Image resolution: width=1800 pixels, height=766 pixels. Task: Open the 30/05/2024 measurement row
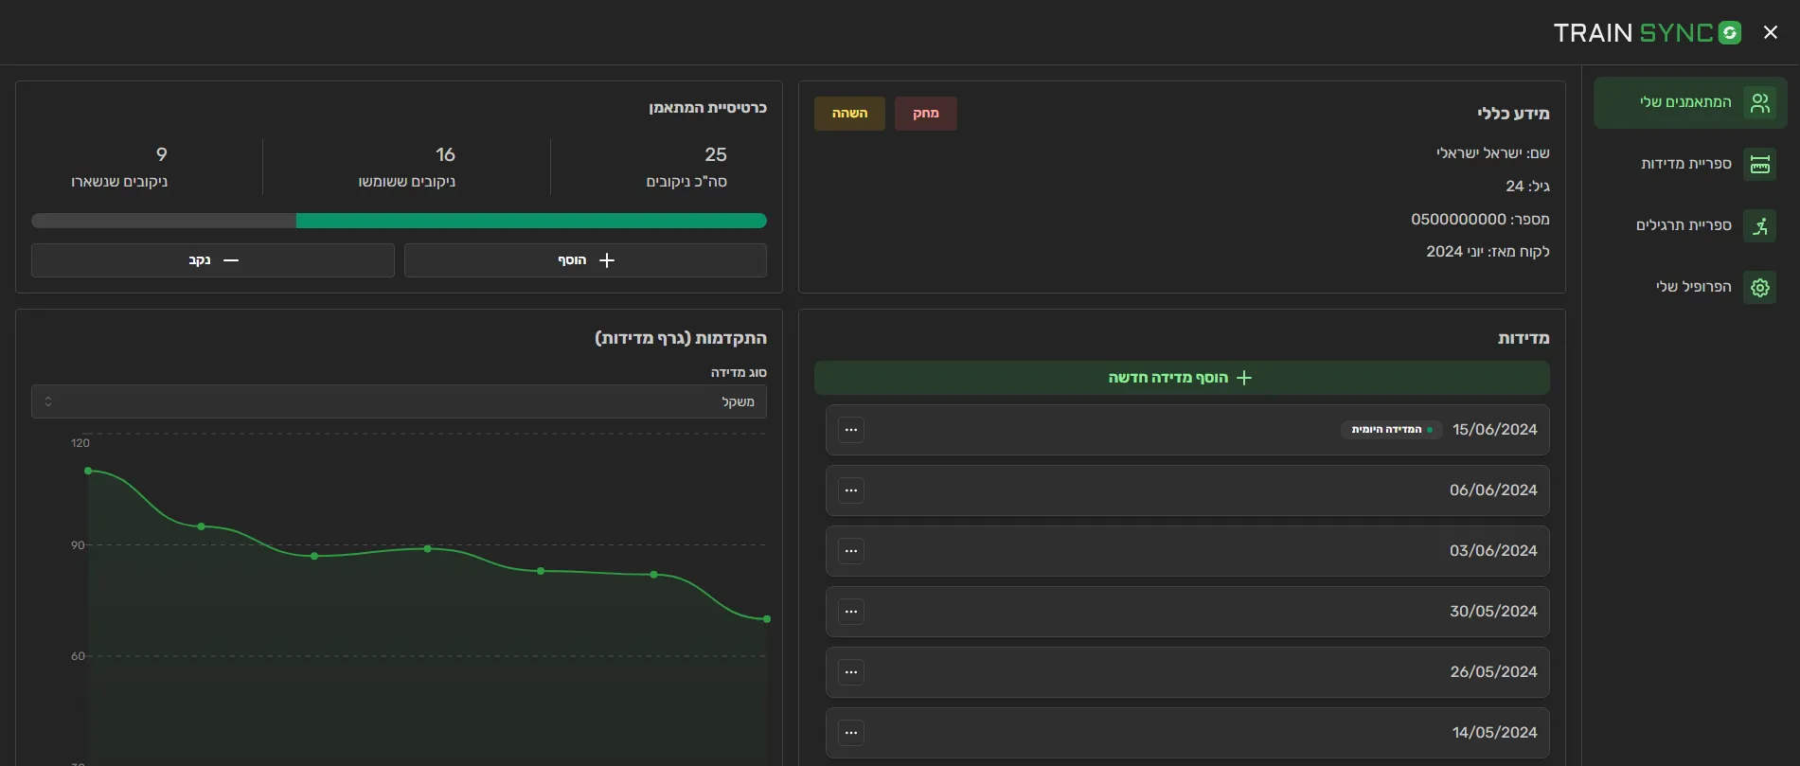(x=1187, y=612)
